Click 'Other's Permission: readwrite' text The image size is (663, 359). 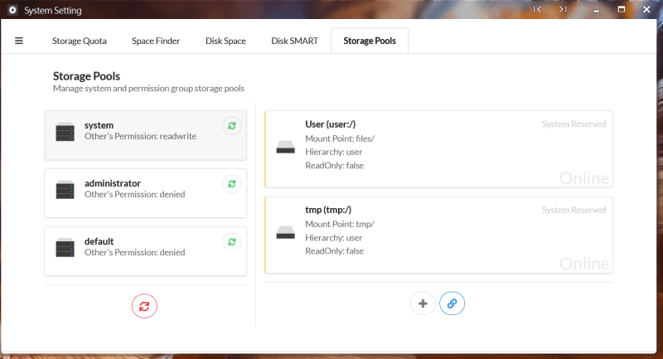point(140,136)
